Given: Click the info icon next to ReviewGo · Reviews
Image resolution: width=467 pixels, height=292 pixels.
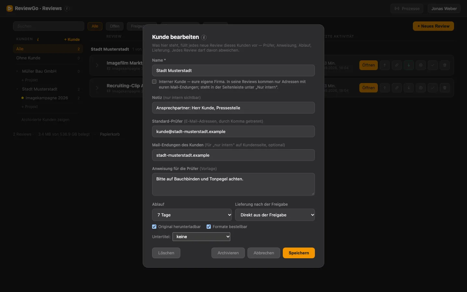Looking at the screenshot, I should coord(67,9).
